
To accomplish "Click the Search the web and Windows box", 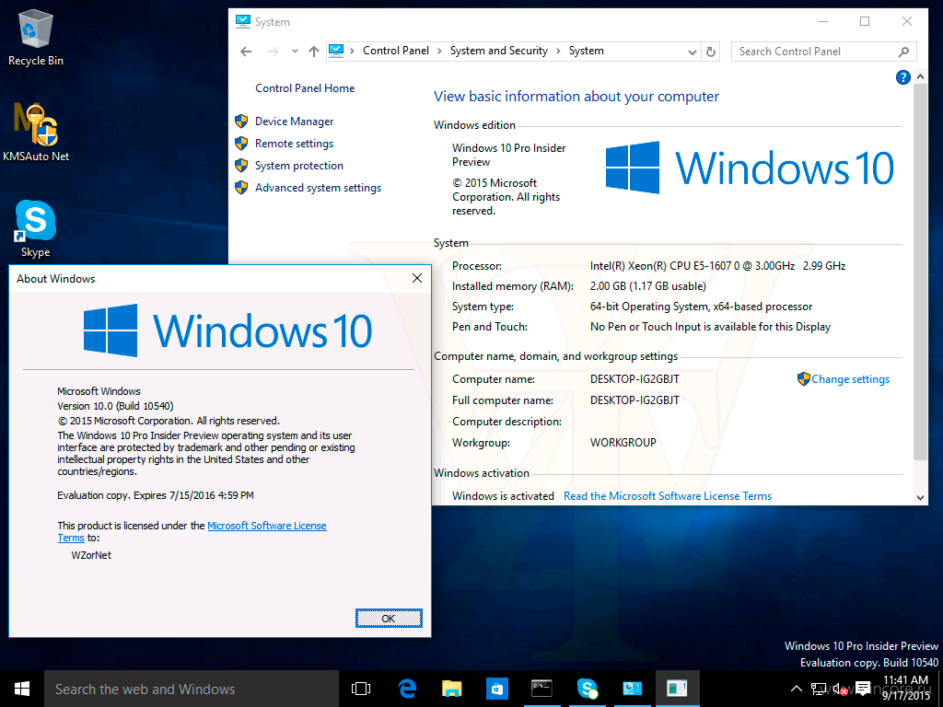I will 192,689.
